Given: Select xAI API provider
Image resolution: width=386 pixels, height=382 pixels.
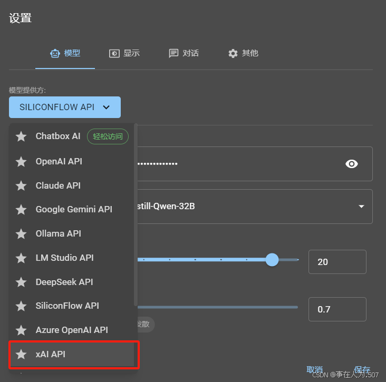Looking at the screenshot, I should 72,354.
